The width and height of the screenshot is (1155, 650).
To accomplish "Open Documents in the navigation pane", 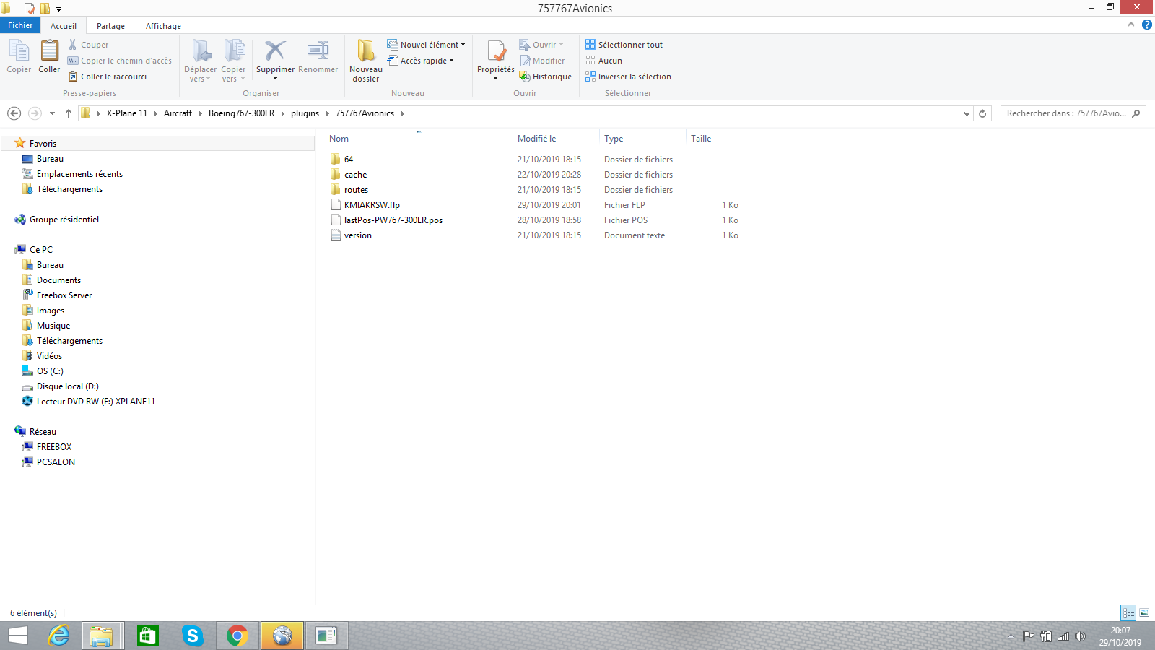I will click(x=58, y=280).
